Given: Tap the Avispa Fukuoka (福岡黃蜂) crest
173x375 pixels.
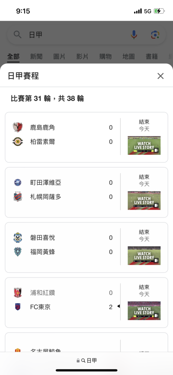Looking at the screenshot, I should [18, 252].
